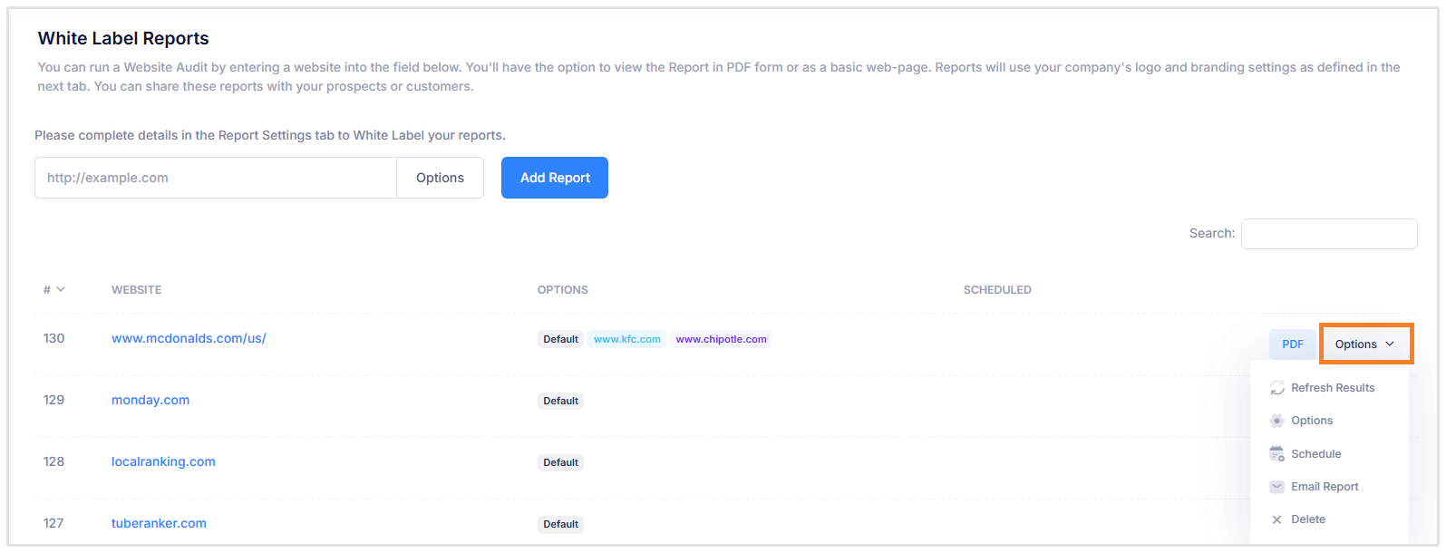Viewport: 1446px width, 553px height.
Task: Focus the website URL input field
Action: (216, 178)
